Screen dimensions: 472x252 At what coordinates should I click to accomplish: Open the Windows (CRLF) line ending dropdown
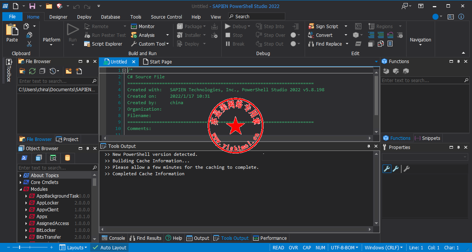pos(384,247)
